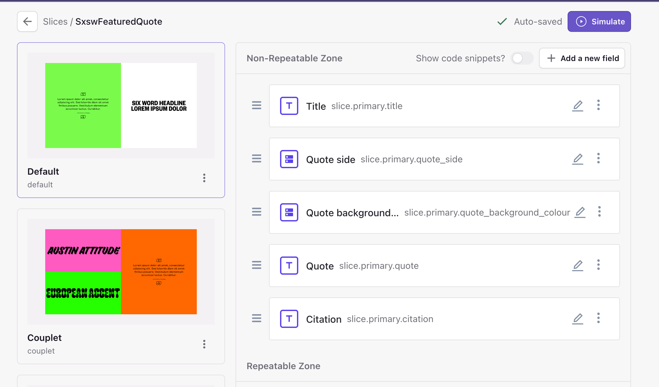Click the lowercase 'couplet' variation ID
The width and height of the screenshot is (659, 387).
[x=41, y=351]
